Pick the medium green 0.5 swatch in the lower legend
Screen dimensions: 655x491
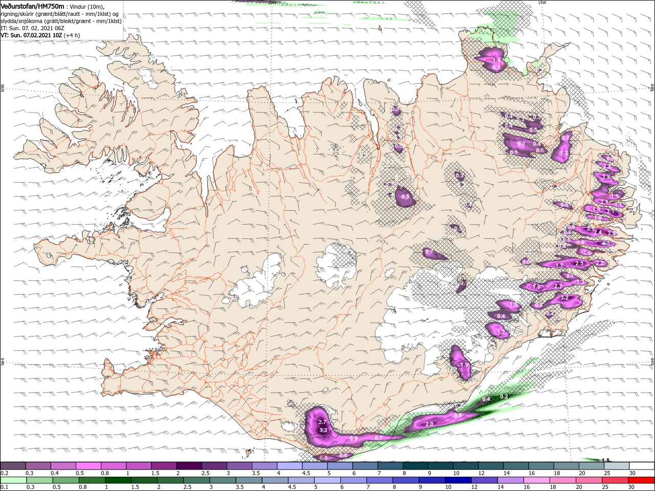coord(66,480)
